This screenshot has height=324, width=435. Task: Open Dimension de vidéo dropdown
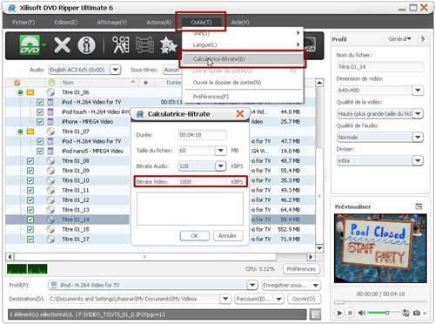(x=418, y=91)
